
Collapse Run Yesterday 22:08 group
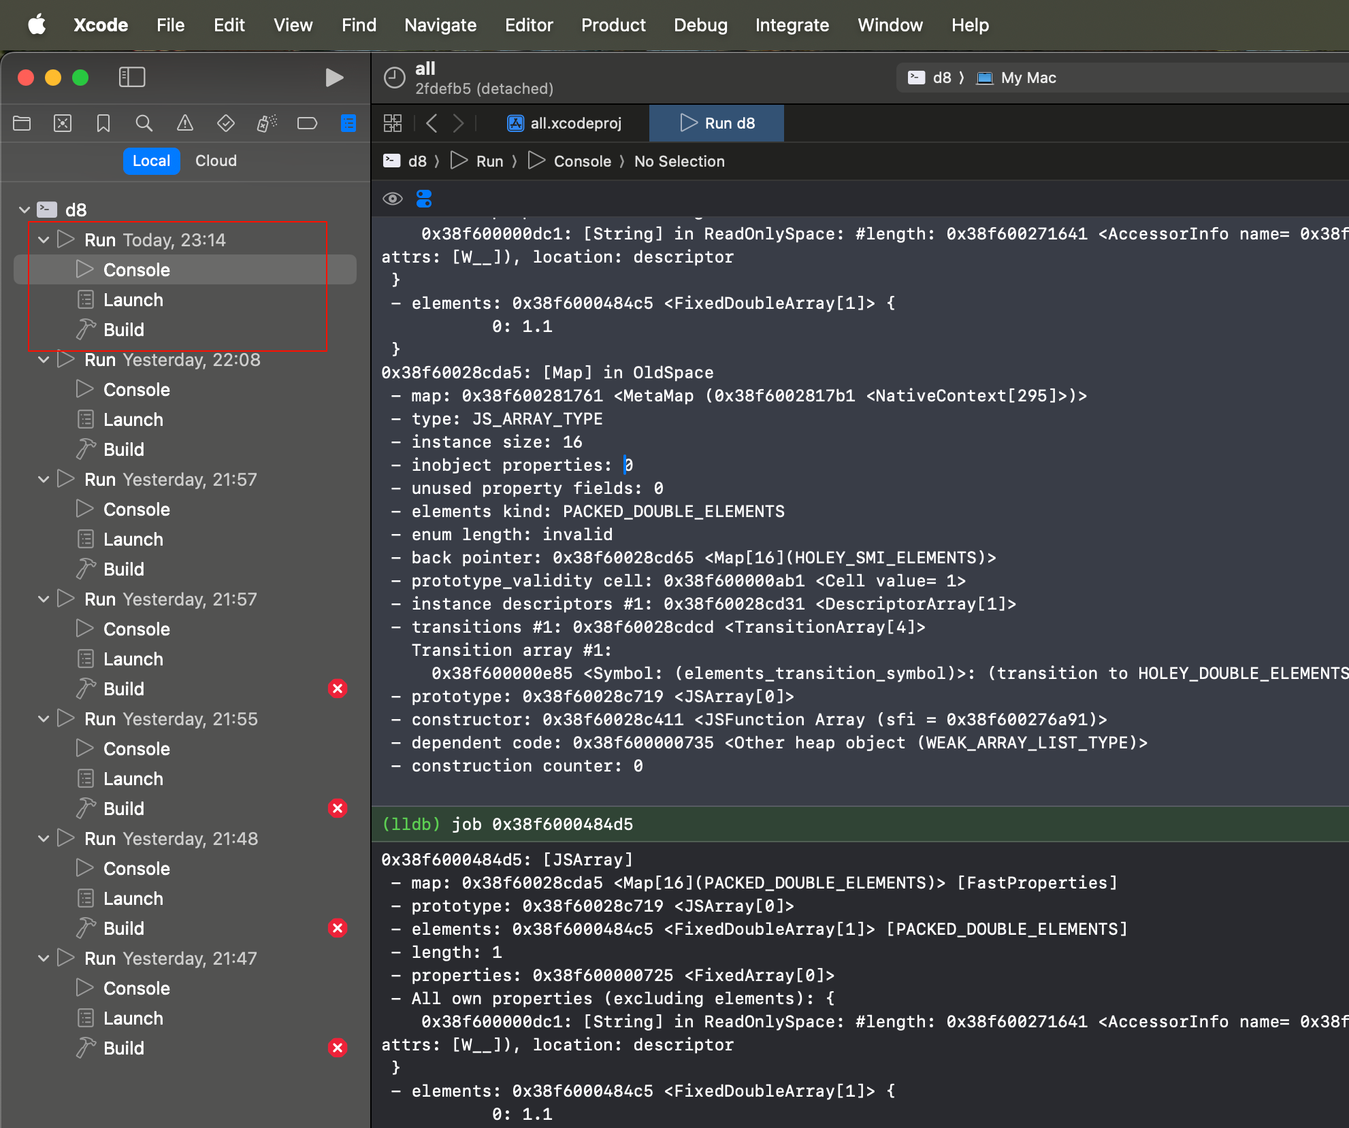pyautogui.click(x=44, y=359)
